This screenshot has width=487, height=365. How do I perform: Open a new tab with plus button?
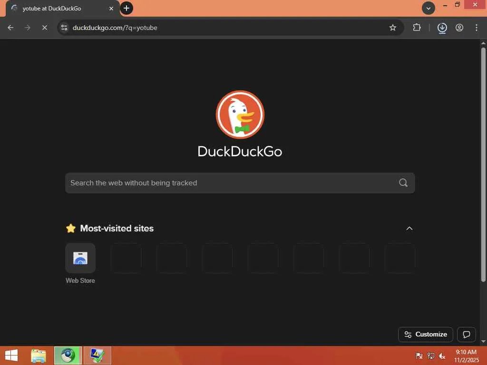coord(127,8)
